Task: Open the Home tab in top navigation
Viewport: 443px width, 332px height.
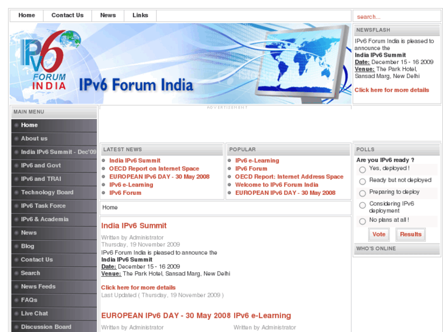Action: point(27,16)
